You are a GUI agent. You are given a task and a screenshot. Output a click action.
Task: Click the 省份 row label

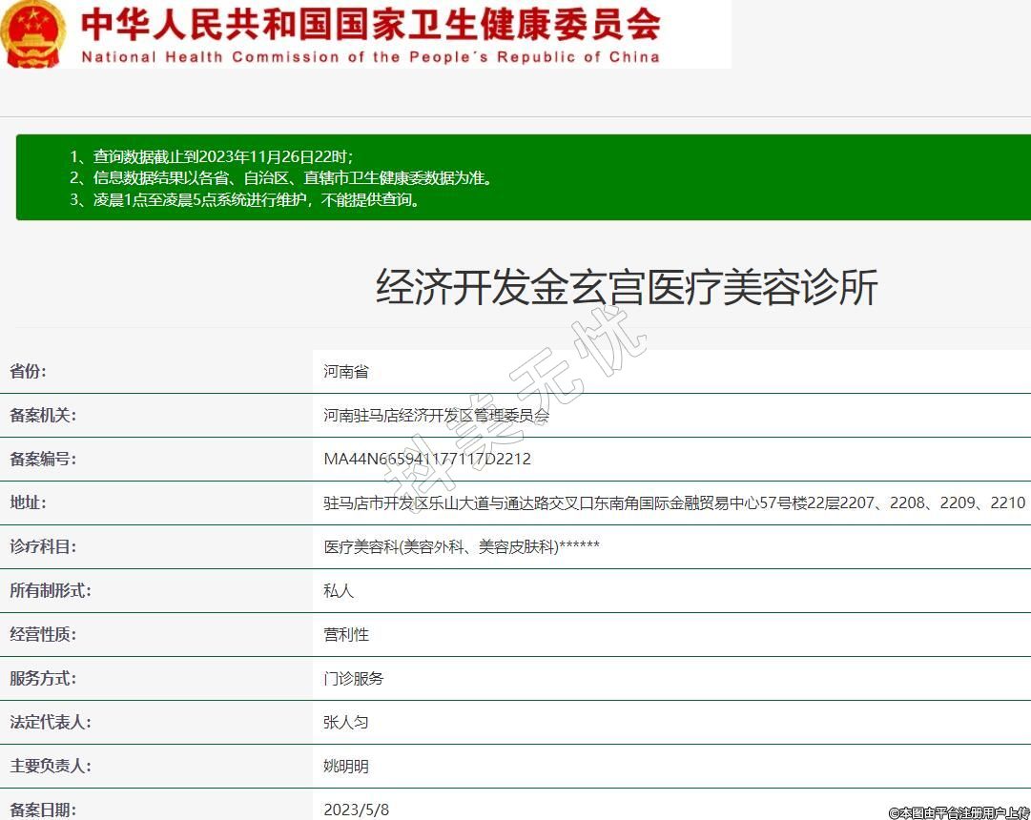point(28,371)
